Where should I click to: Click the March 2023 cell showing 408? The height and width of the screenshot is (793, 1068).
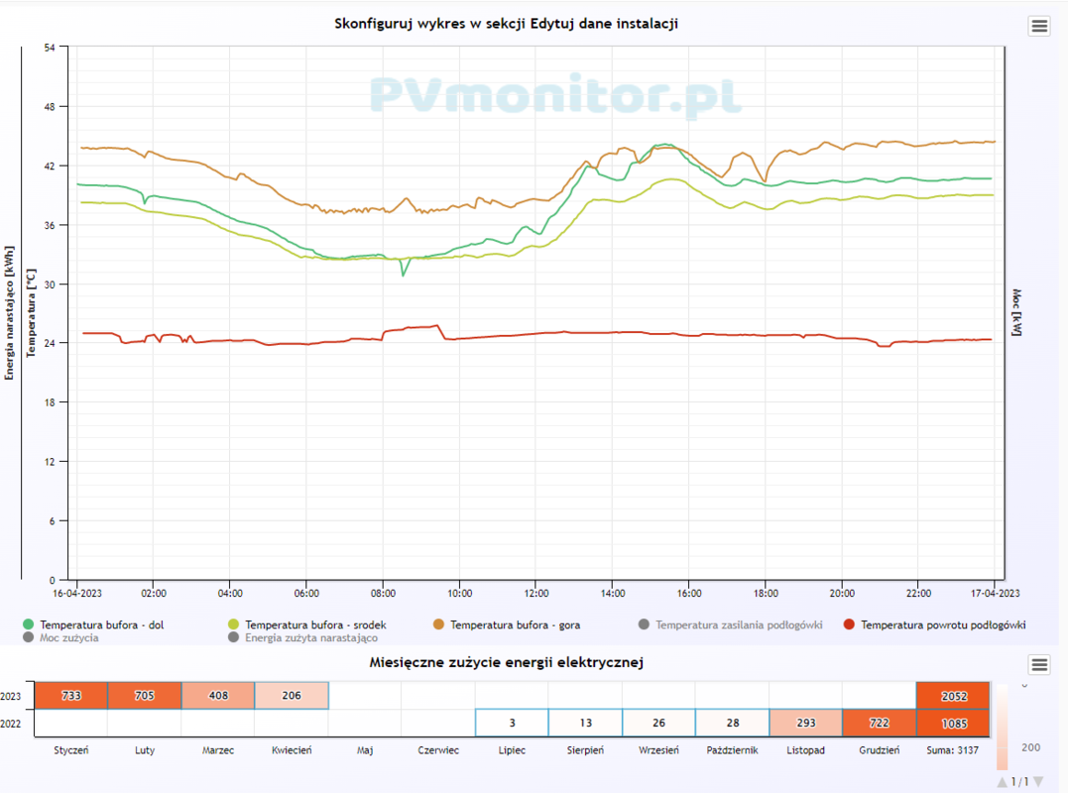[x=218, y=696]
